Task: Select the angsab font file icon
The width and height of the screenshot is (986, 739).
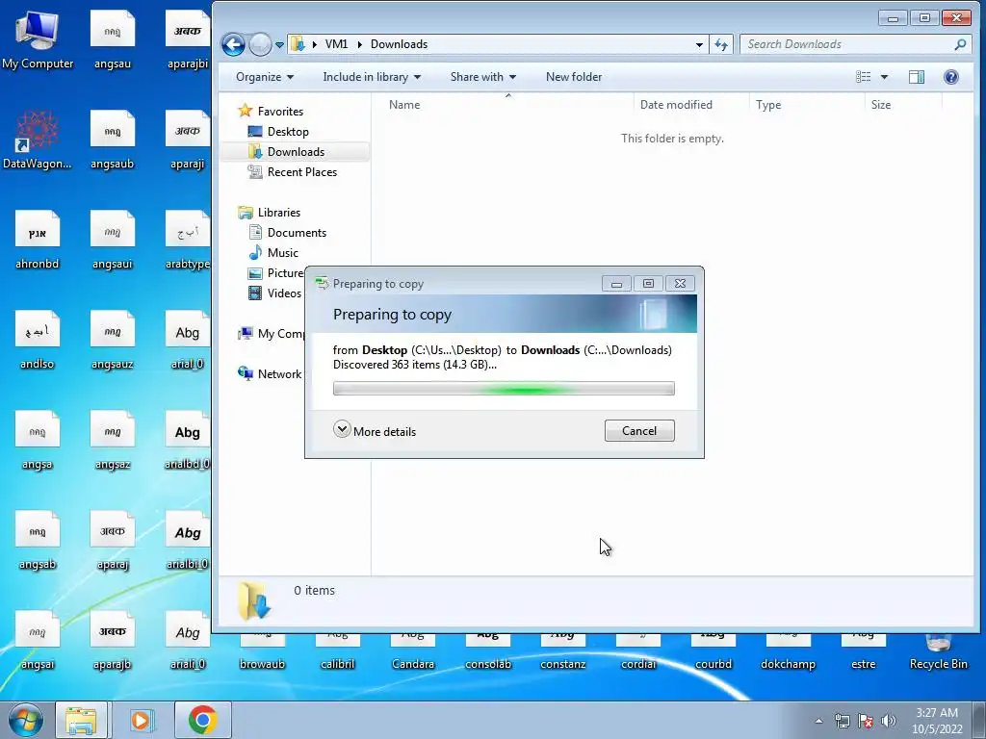Action: click(x=38, y=541)
